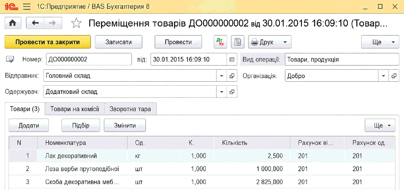Open top toolbar Ще menu

click(380, 42)
